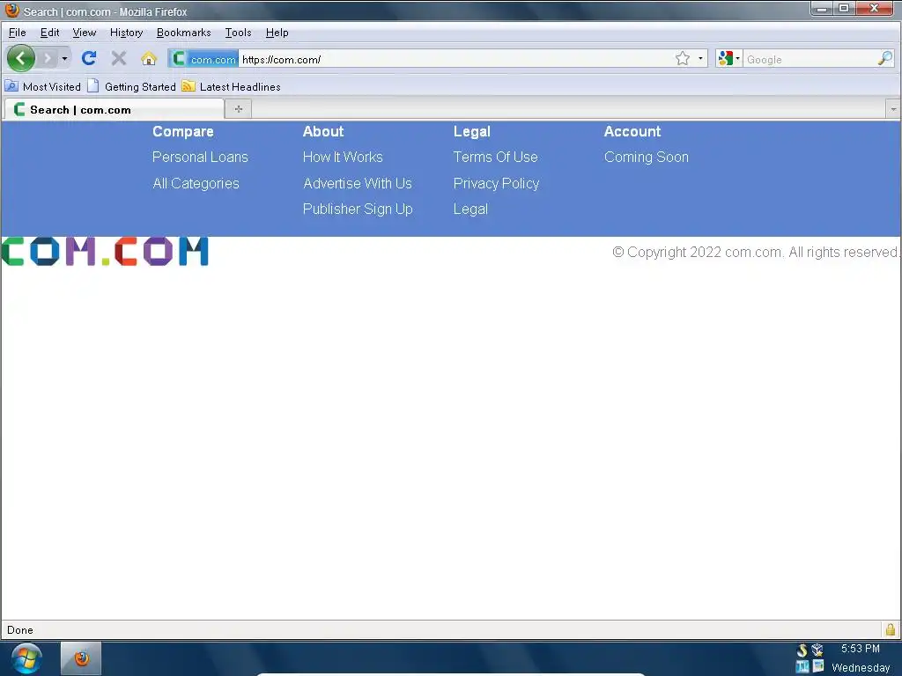Image resolution: width=902 pixels, height=676 pixels.
Task: Open the Most Visited bookmarks folder
Action: 43,86
